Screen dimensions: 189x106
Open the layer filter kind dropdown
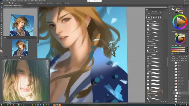(175, 56)
